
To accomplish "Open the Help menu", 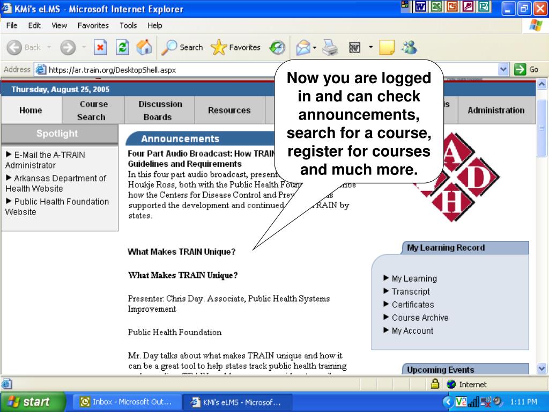I will tap(154, 26).
